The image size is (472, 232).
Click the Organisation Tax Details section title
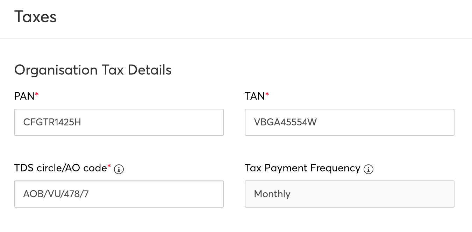tap(93, 70)
